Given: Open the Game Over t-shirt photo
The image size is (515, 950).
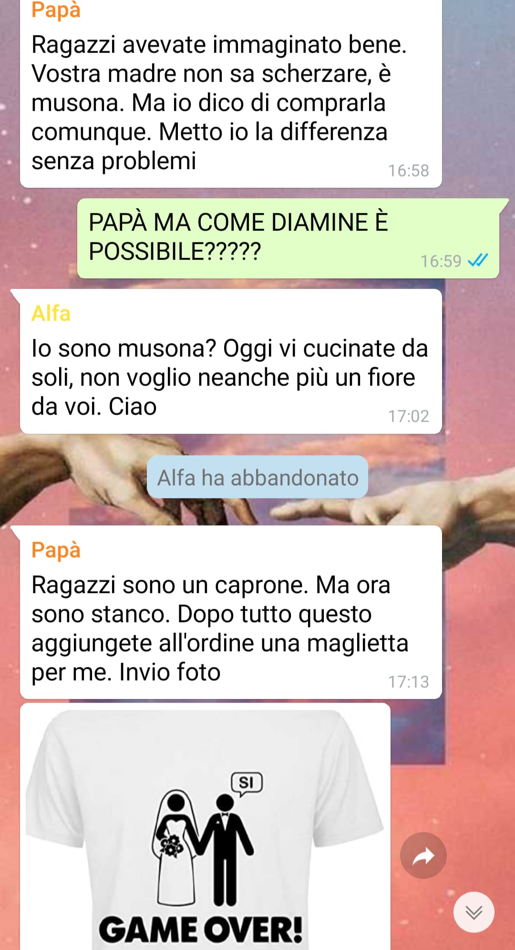Looking at the screenshot, I should click(205, 826).
